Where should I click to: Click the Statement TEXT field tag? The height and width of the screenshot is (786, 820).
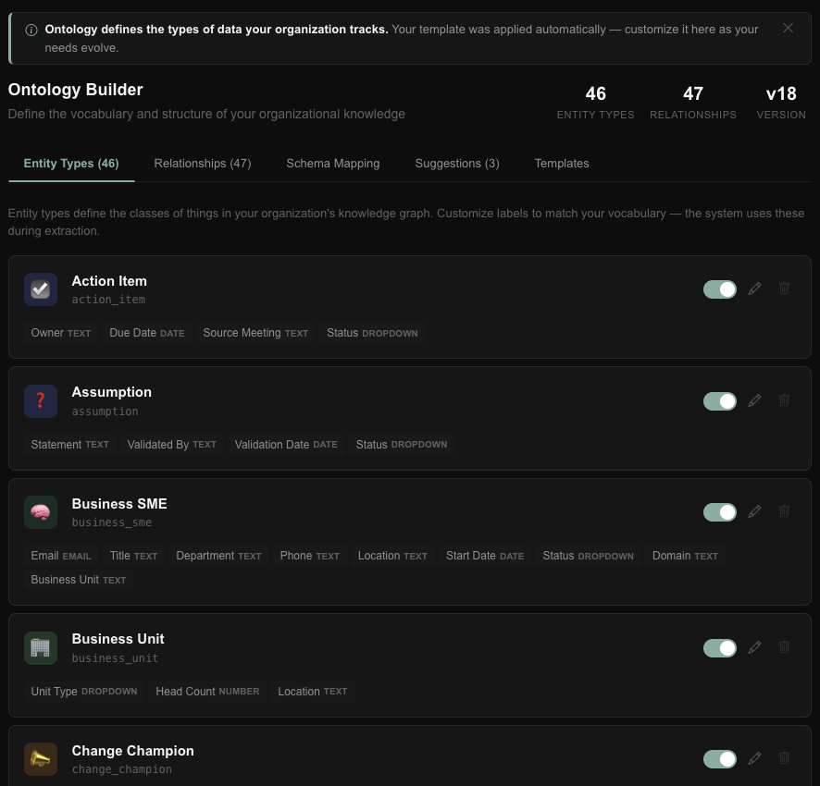pyautogui.click(x=69, y=444)
